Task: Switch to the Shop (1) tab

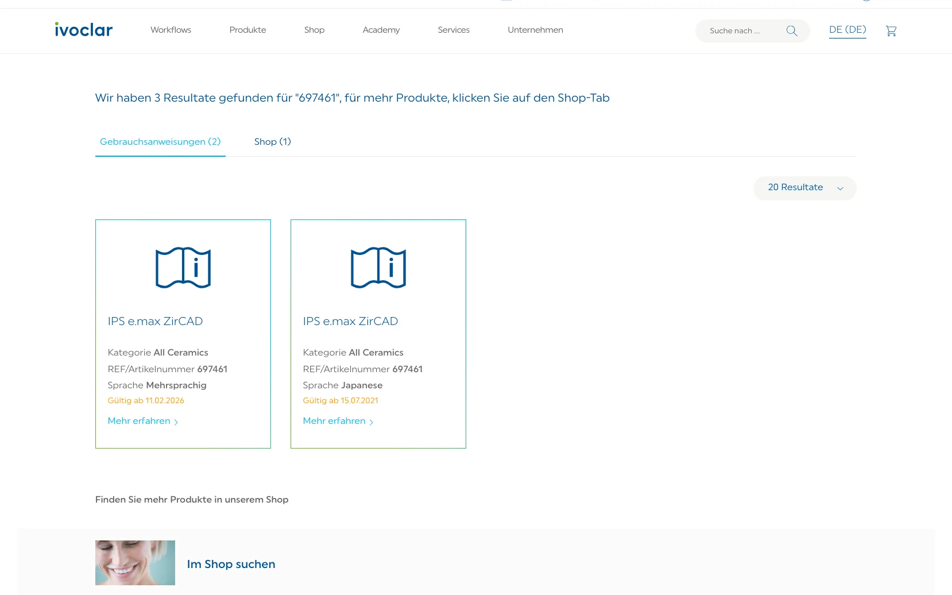Action: tap(273, 142)
